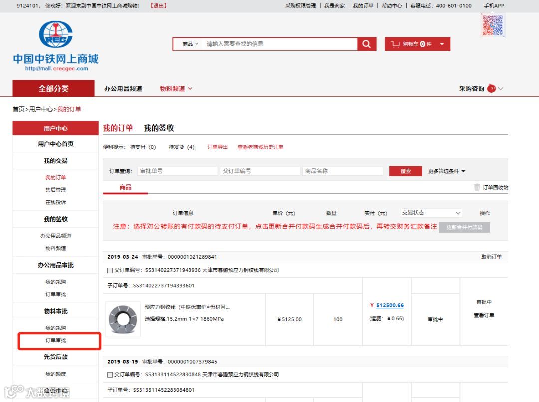Image resolution: width=539 pixels, height=402 pixels.
Task: Check the order SS3133114522830848 checkbox
Action: (x=110, y=375)
